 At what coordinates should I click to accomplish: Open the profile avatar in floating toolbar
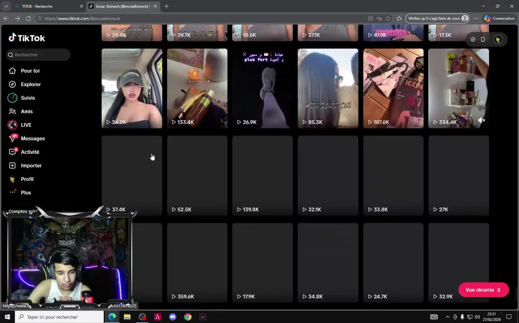498,39
